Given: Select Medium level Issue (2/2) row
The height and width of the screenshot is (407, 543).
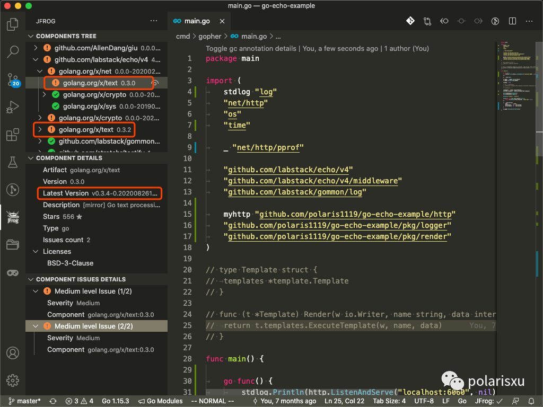Looking at the screenshot, I should tap(97, 326).
